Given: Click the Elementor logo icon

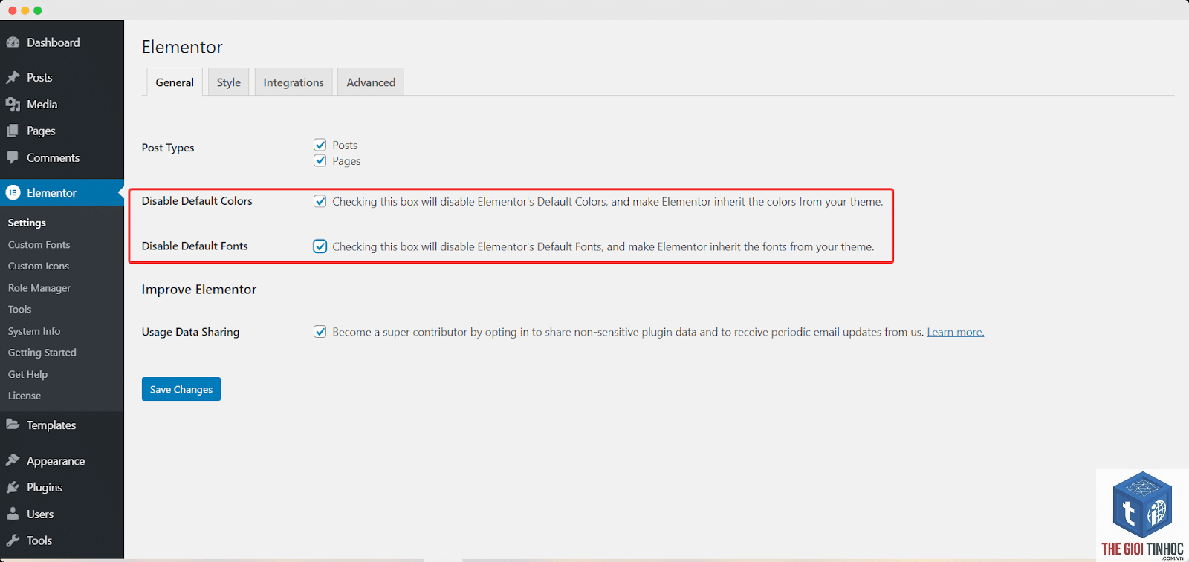Looking at the screenshot, I should [13, 192].
